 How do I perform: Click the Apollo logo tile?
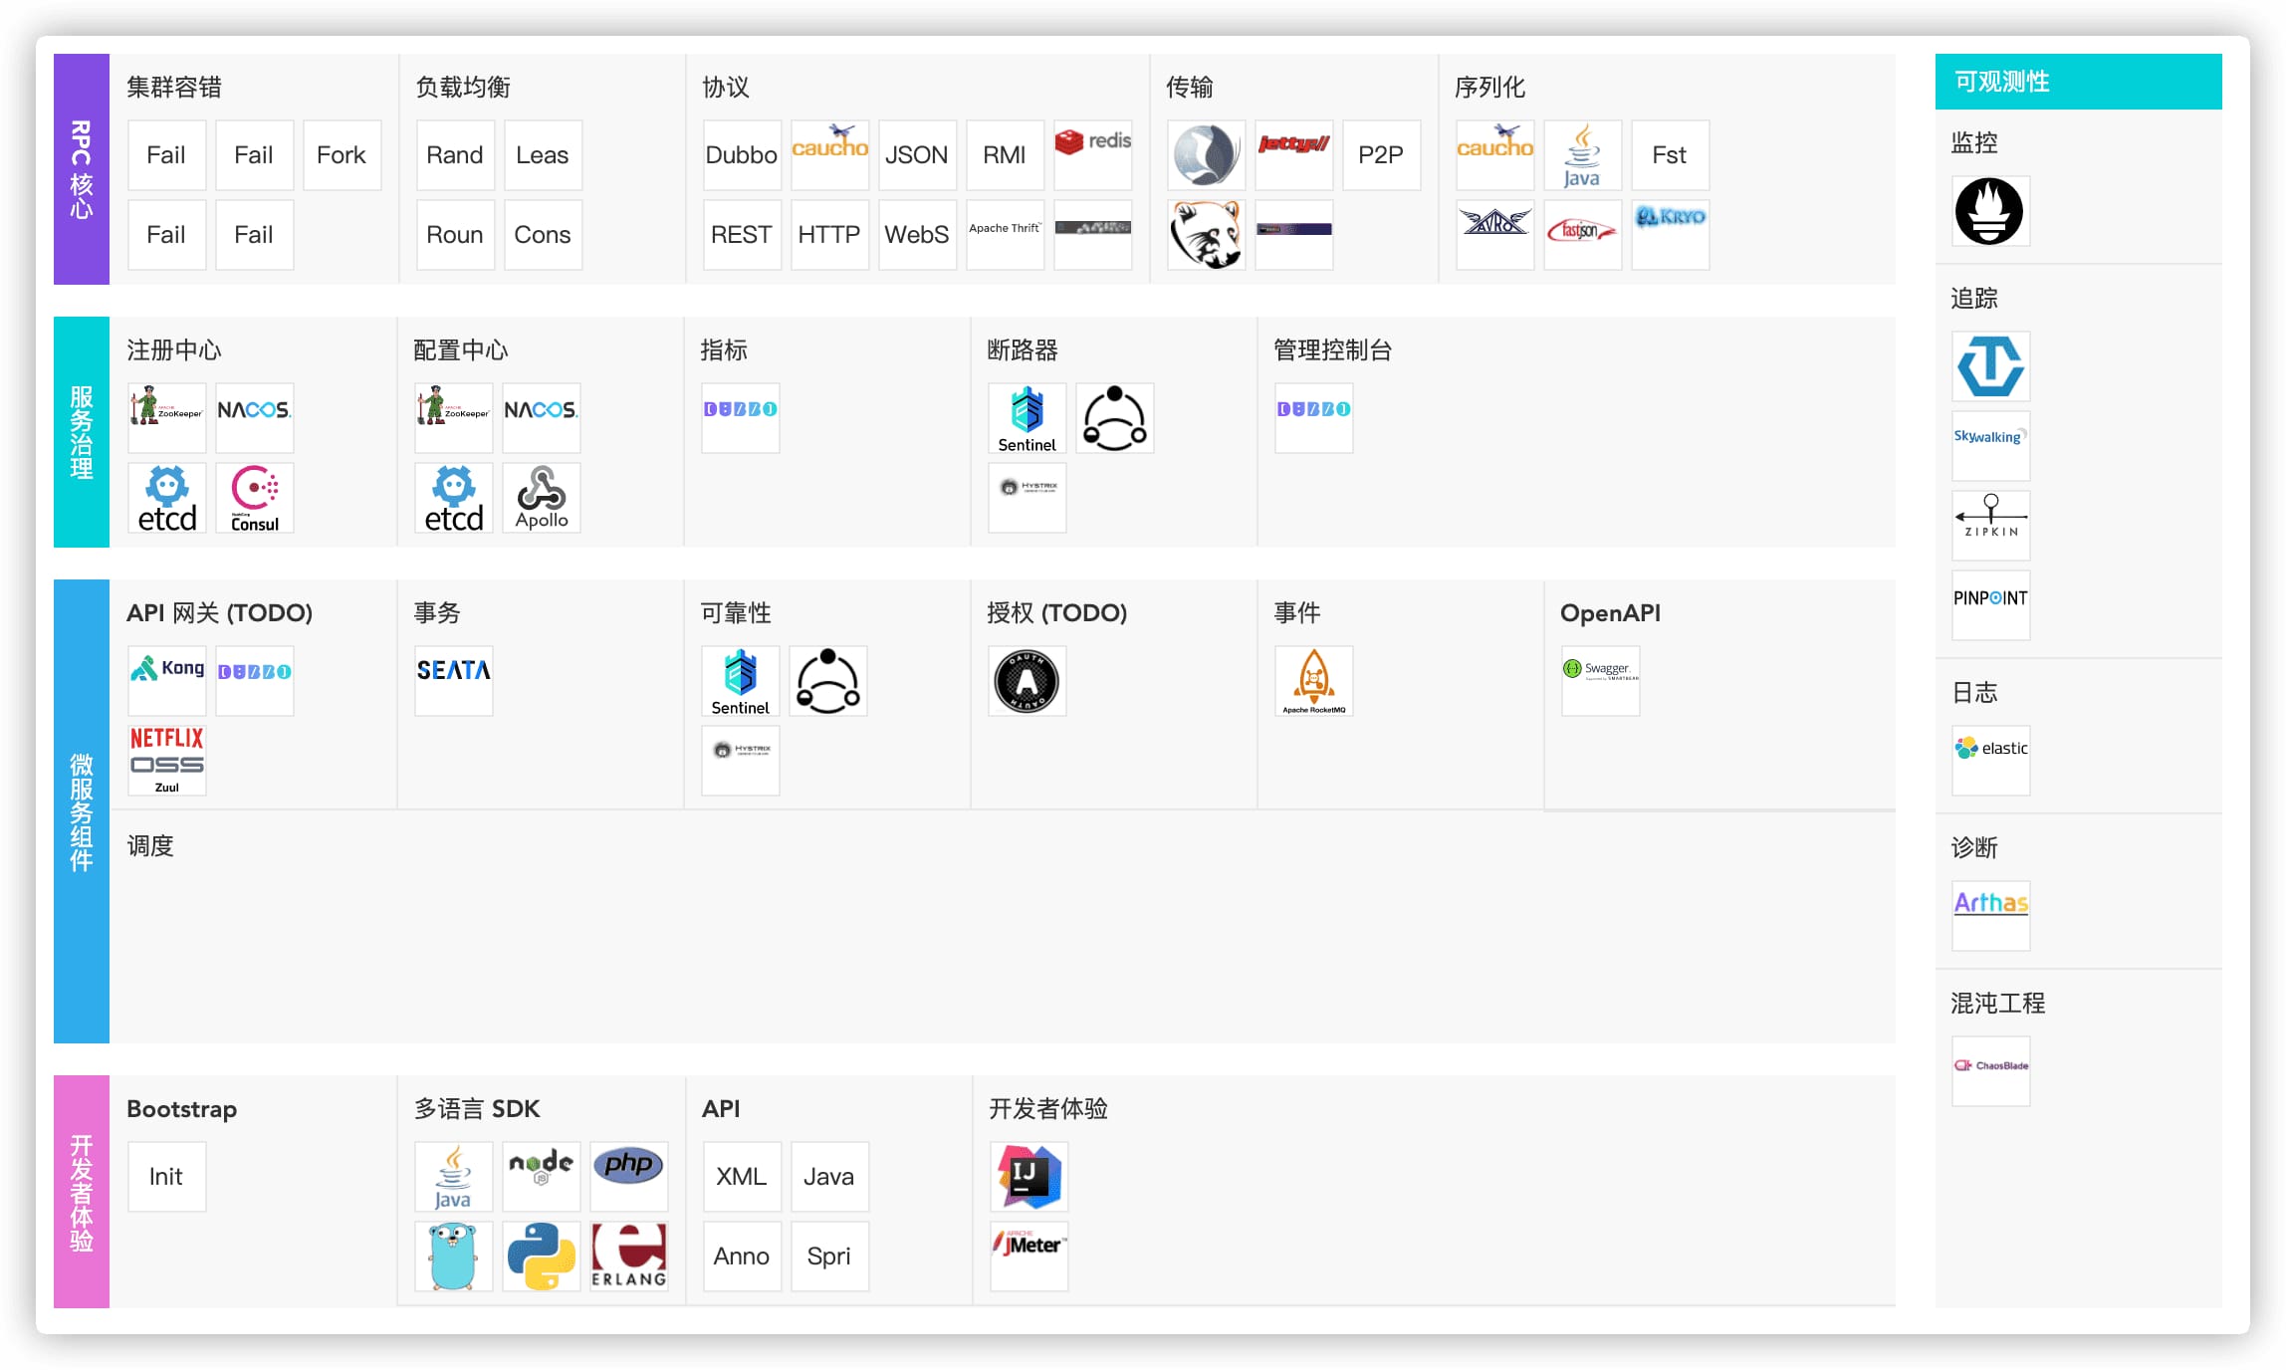point(542,498)
